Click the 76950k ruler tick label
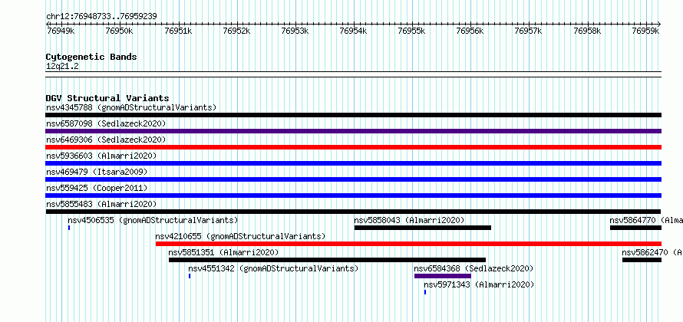This screenshot has width=683, height=322. [x=120, y=31]
